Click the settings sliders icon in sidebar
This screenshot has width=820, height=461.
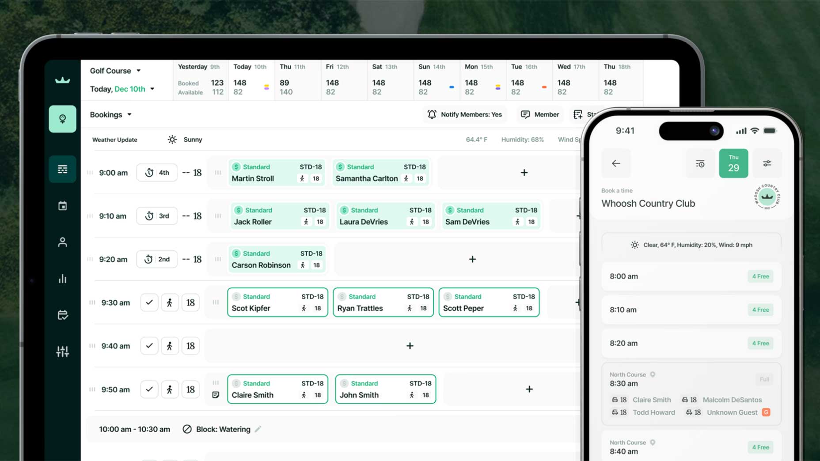click(x=62, y=351)
